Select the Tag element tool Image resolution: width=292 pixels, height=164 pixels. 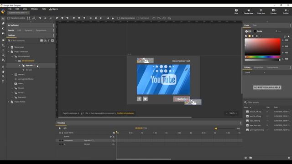click(3, 40)
